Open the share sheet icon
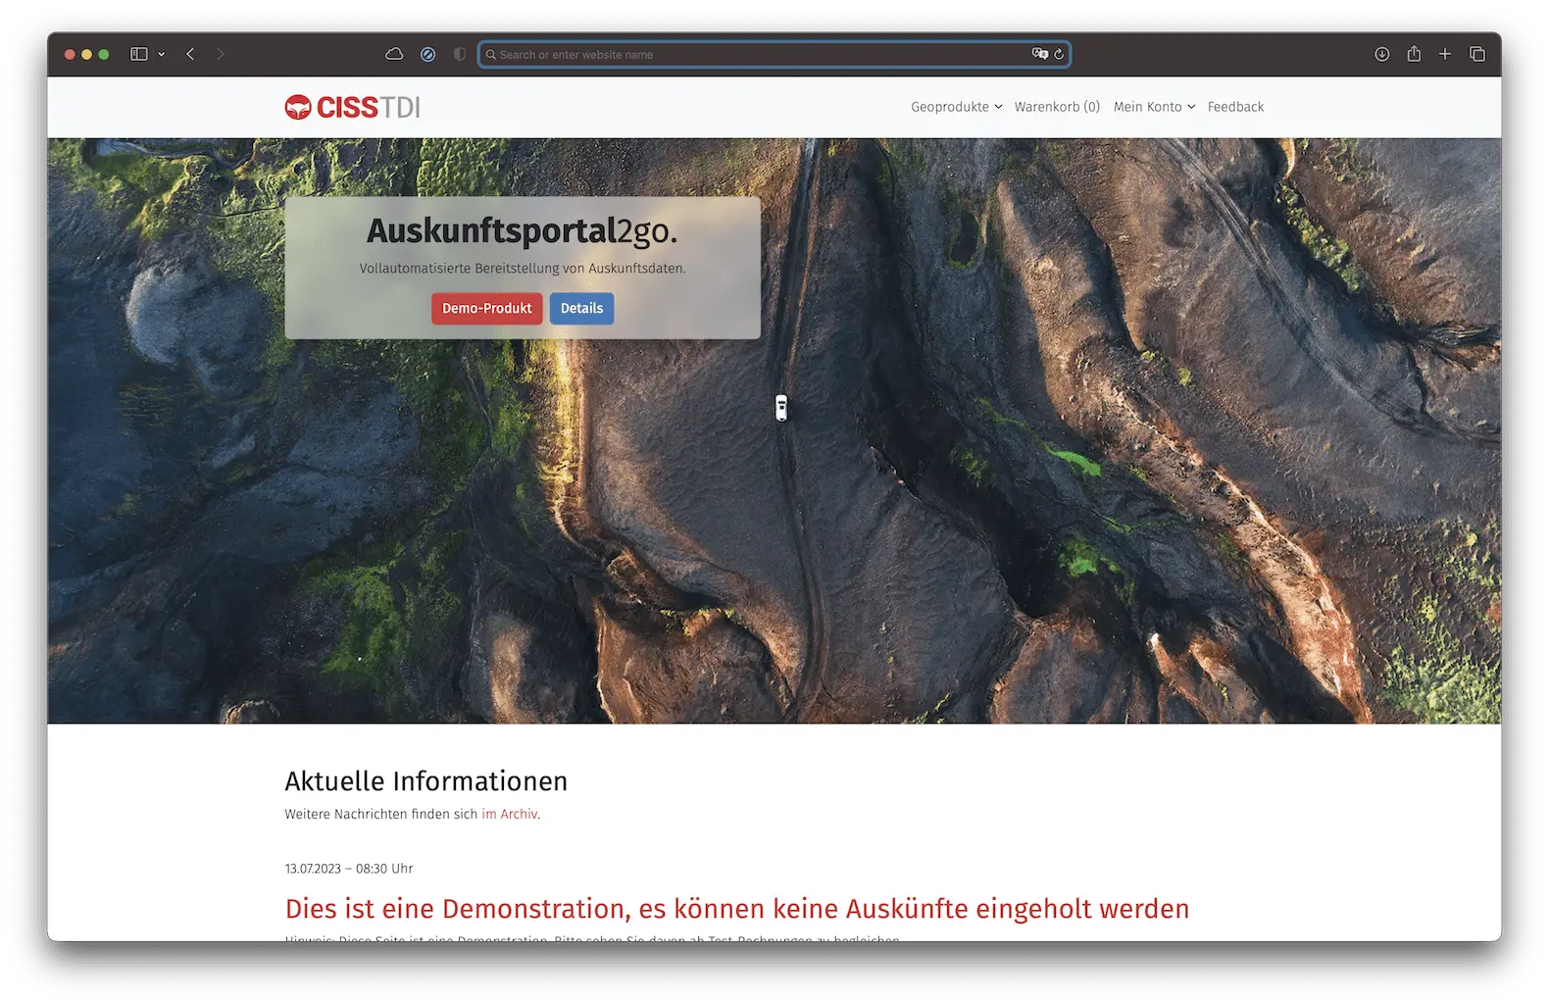Image resolution: width=1549 pixels, height=1004 pixels. click(x=1414, y=54)
